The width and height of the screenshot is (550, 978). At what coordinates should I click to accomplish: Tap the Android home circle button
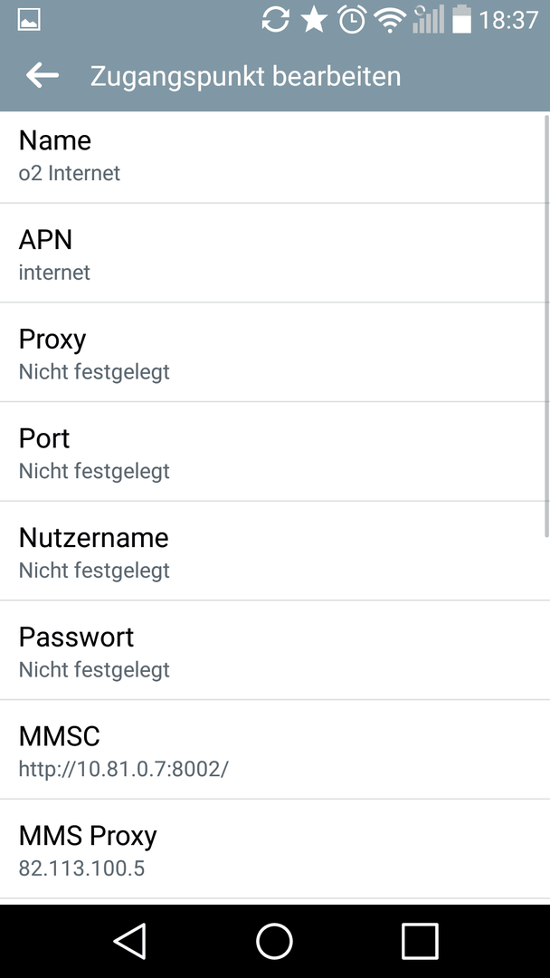tap(275, 940)
